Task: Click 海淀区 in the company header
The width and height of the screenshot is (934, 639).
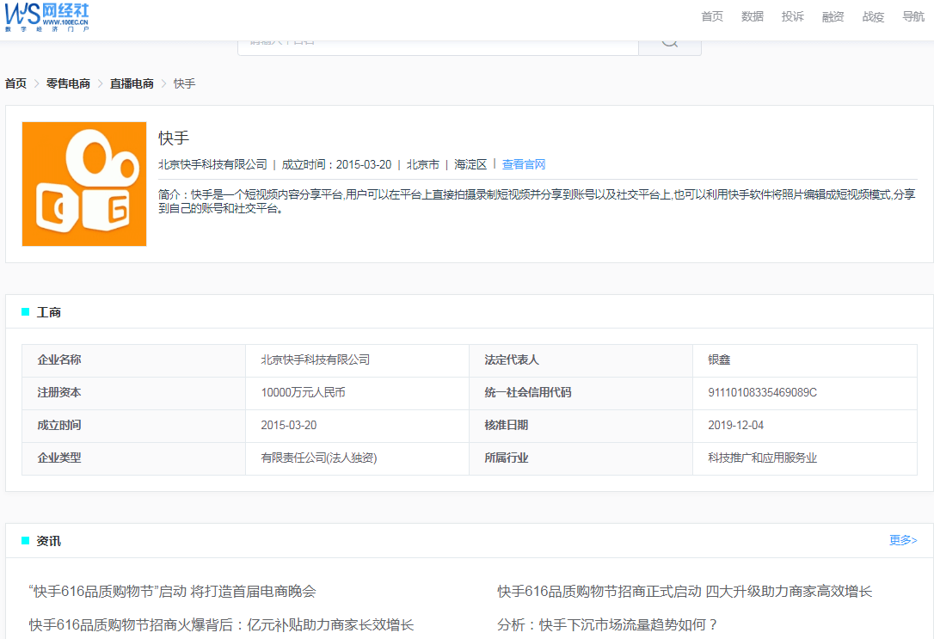Action: pos(470,164)
